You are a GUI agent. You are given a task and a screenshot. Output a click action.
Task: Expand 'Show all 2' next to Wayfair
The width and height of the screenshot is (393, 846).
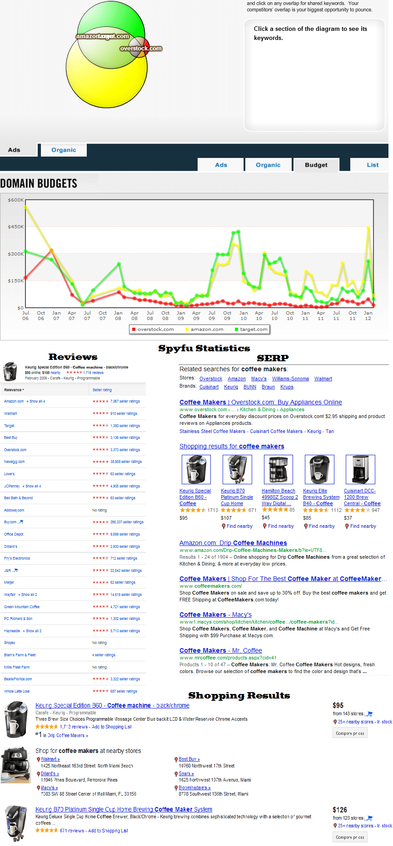point(28,595)
